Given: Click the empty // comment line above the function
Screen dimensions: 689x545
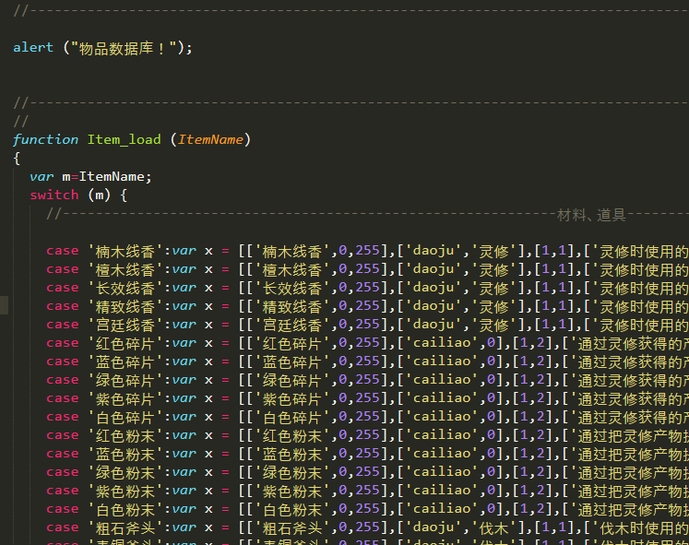Looking at the screenshot, I should coord(20,121).
